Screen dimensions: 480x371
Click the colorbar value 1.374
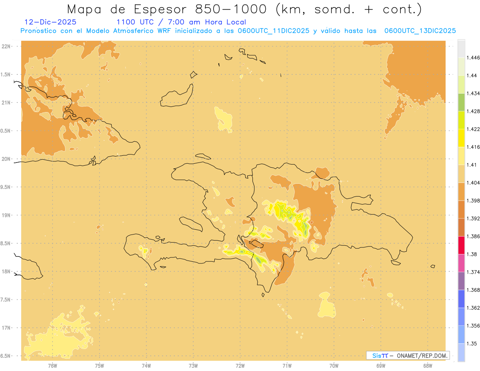point(473,272)
